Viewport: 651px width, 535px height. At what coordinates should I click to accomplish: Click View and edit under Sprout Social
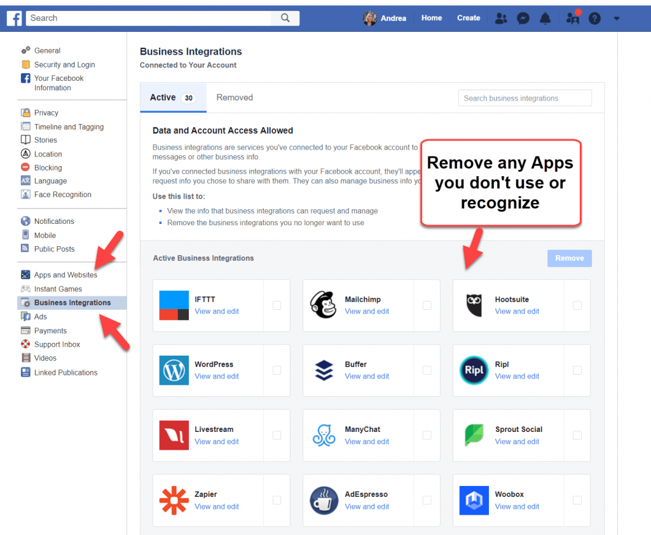(x=517, y=441)
